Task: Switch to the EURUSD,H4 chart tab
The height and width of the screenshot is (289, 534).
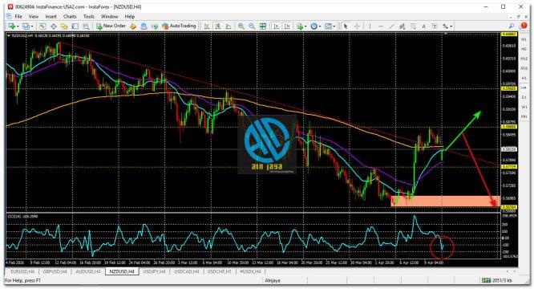Action: pyautogui.click(x=22, y=271)
